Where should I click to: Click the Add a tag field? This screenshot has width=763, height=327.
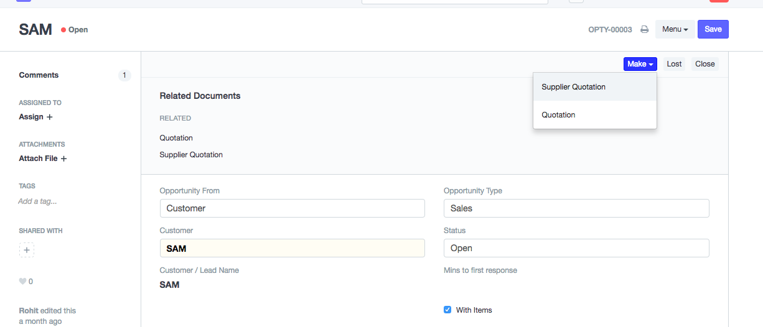(37, 201)
